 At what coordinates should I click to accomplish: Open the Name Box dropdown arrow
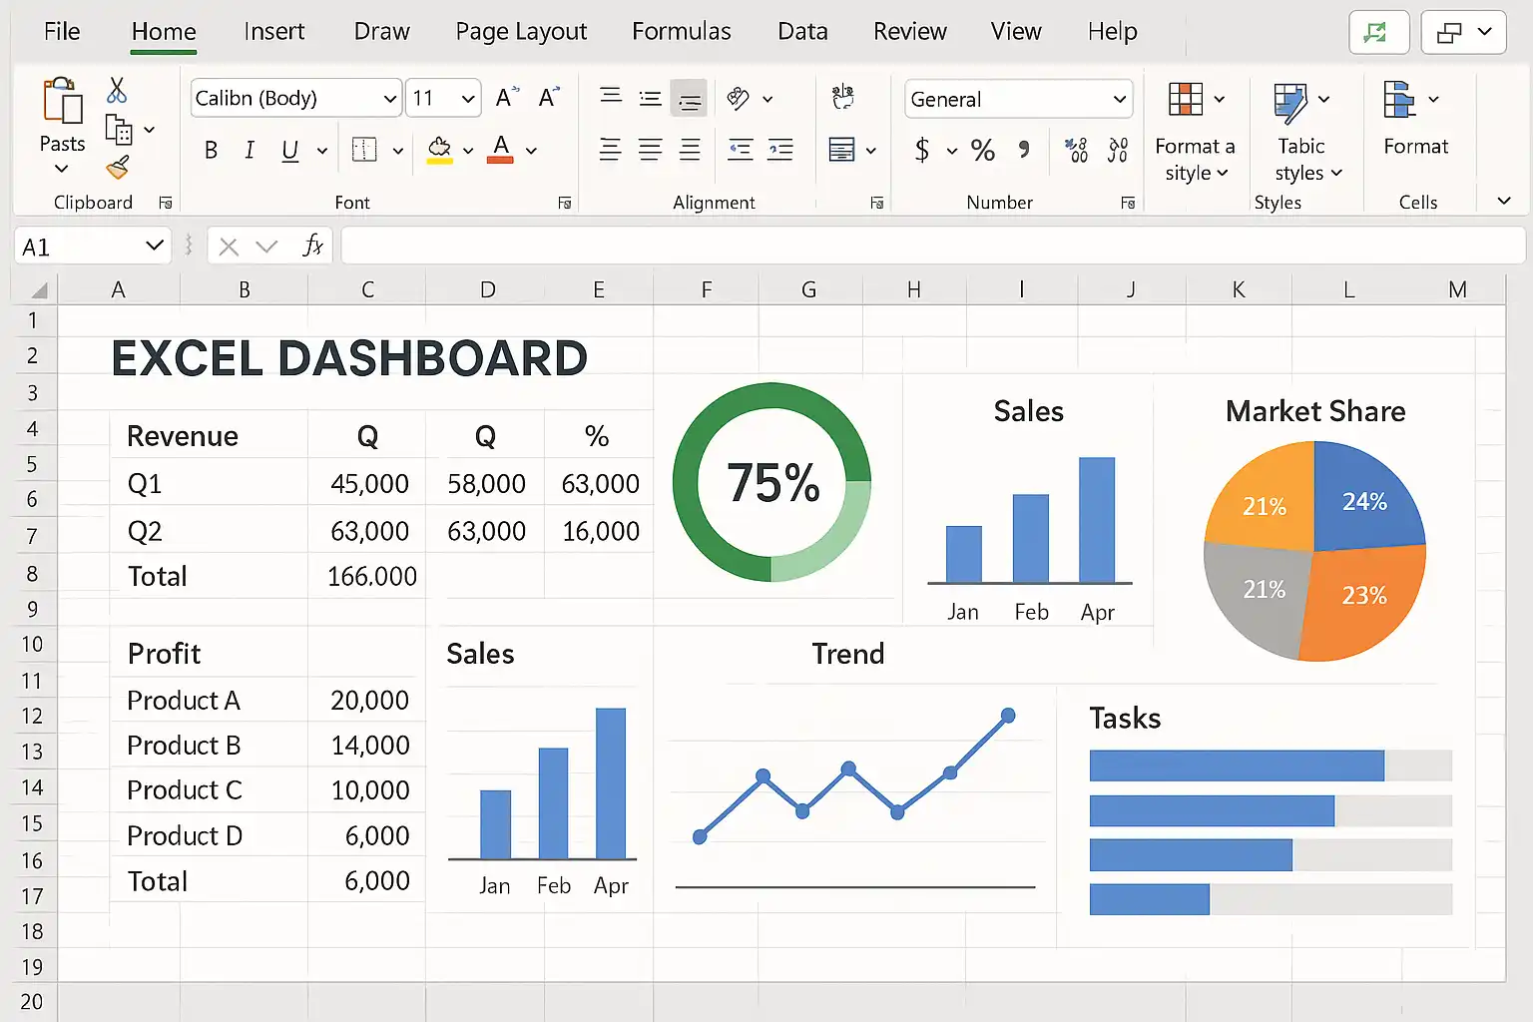click(154, 246)
